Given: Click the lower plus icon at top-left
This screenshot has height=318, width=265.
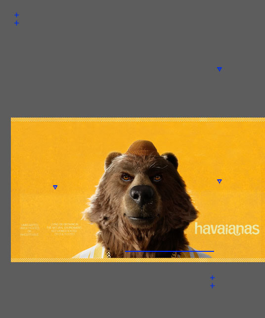Looking at the screenshot, I should click(17, 23).
